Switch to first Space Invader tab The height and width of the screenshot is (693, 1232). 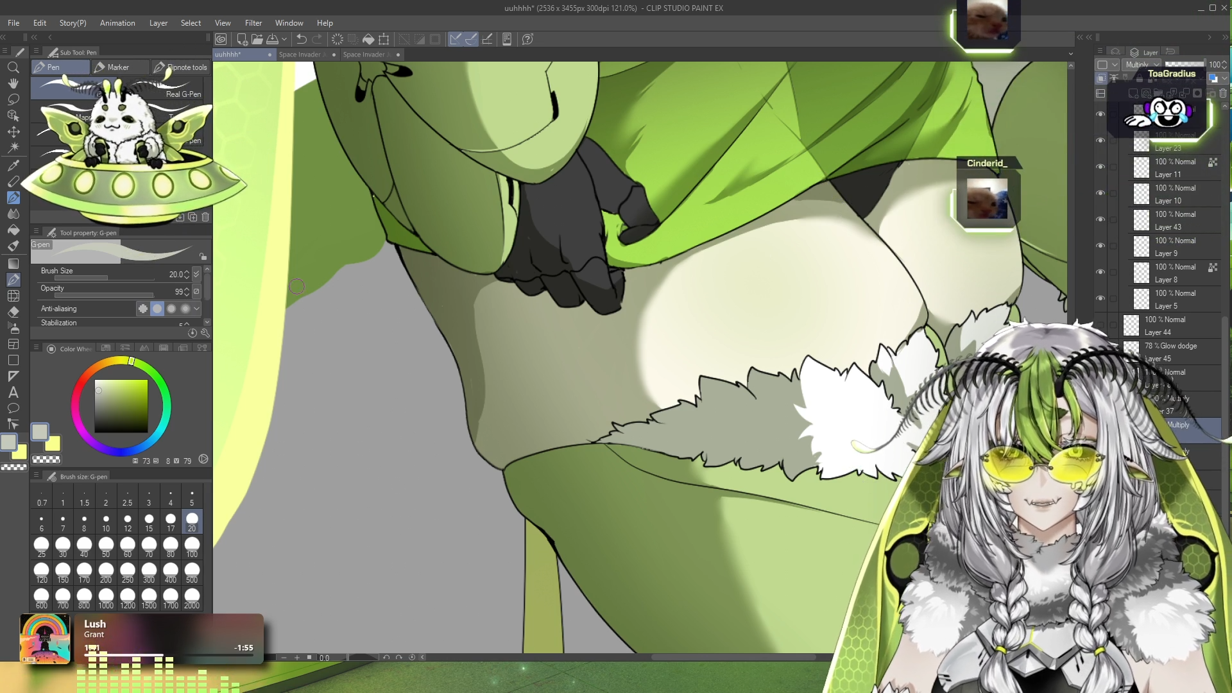(302, 55)
